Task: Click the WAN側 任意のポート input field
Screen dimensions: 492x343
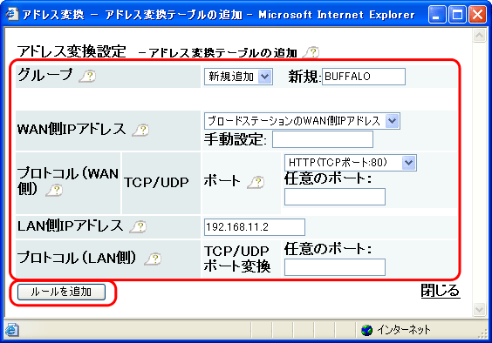Action: 335,197
